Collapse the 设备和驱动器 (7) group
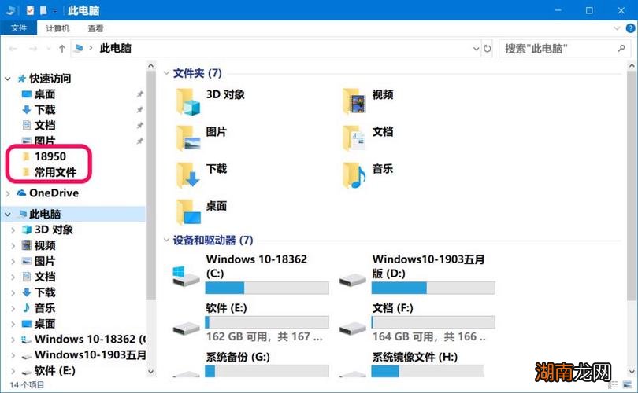 [166, 240]
